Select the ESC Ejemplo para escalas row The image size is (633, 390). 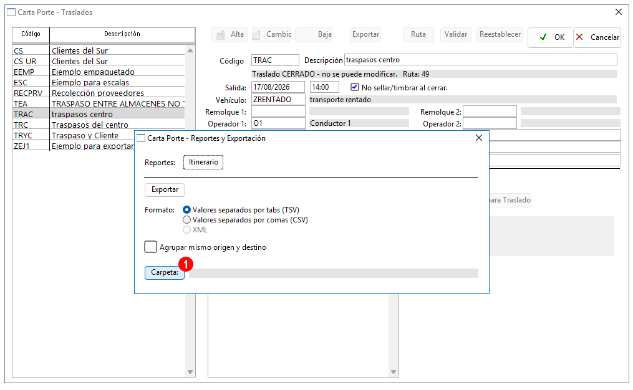99,82
